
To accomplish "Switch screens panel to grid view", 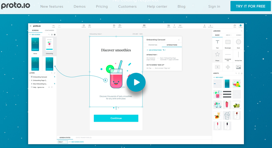I will click(55, 35).
